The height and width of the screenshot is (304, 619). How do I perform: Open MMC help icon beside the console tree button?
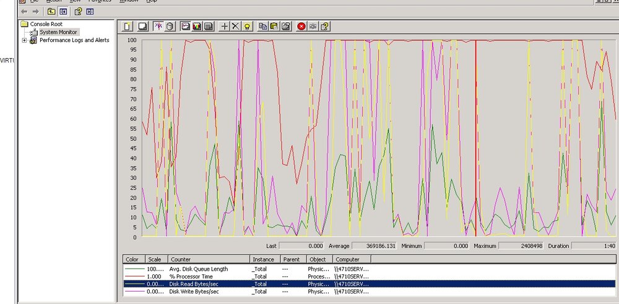[78, 12]
